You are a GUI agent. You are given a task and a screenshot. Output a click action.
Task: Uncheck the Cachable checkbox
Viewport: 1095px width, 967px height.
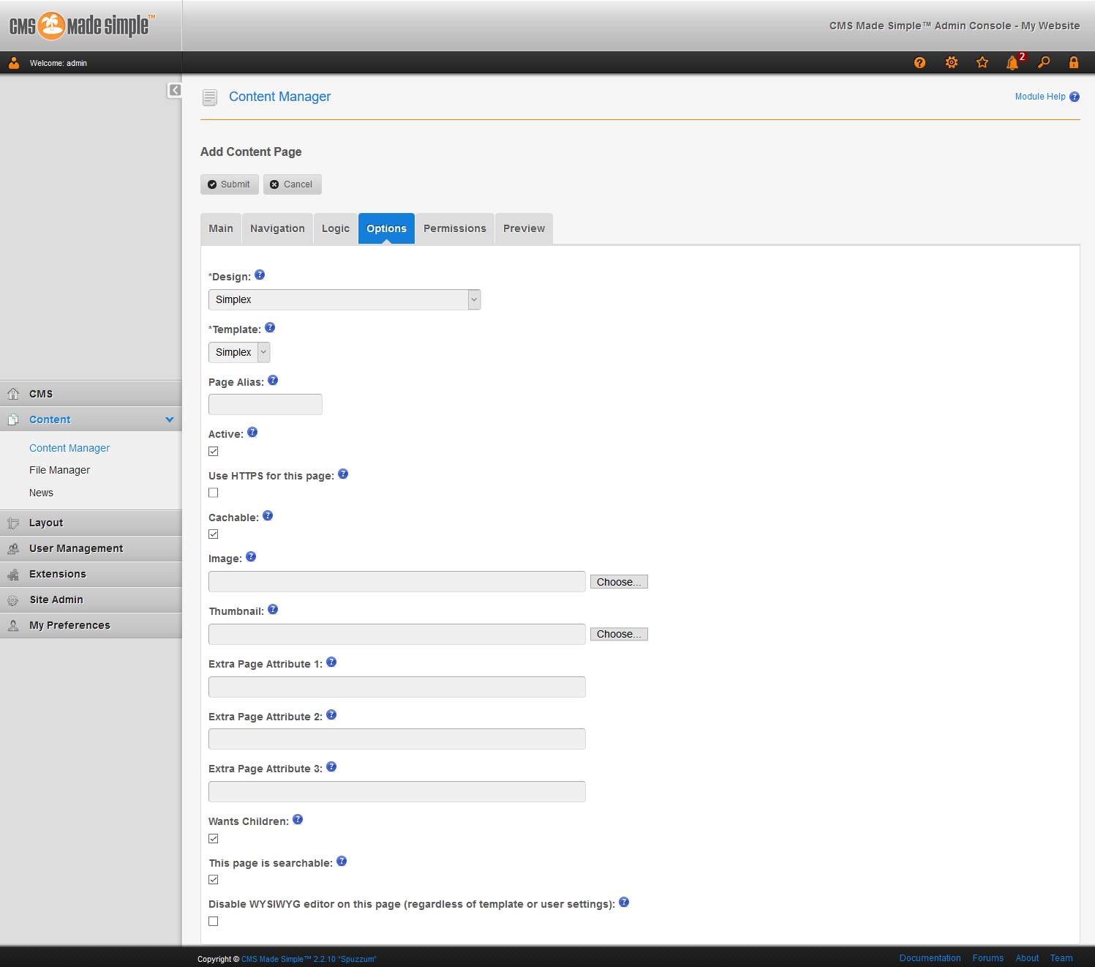pos(214,534)
